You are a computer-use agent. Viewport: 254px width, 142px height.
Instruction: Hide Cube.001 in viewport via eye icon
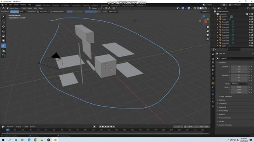[x=250, y=22]
